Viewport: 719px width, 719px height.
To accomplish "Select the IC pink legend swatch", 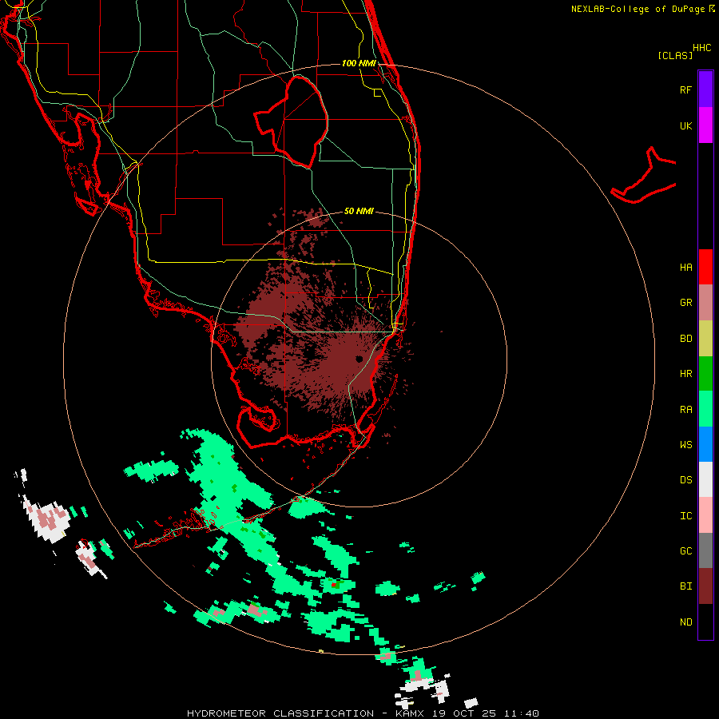I will point(705,515).
